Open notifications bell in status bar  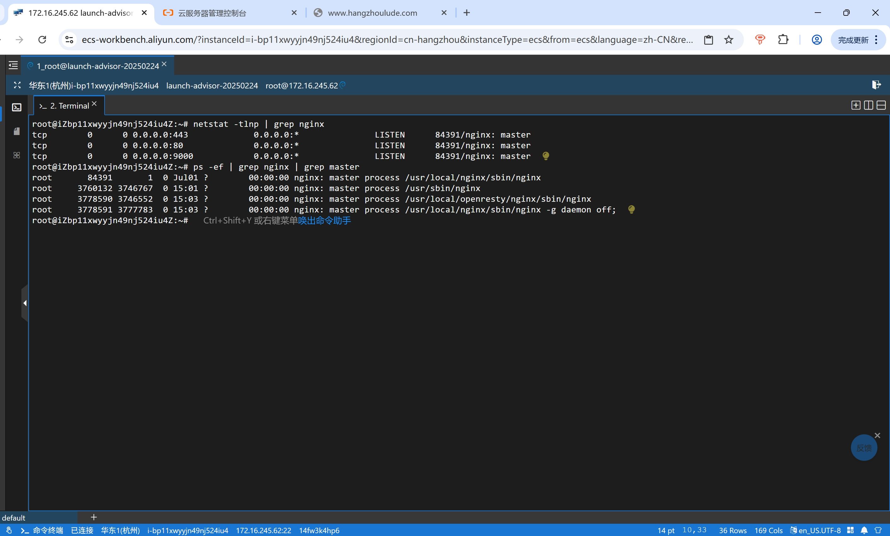tap(864, 530)
